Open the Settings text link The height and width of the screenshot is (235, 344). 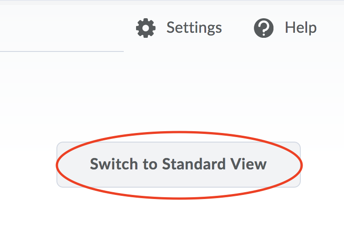[194, 28]
